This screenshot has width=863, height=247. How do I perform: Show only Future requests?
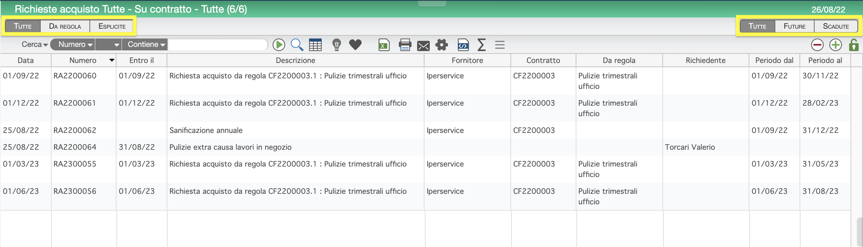(x=794, y=26)
